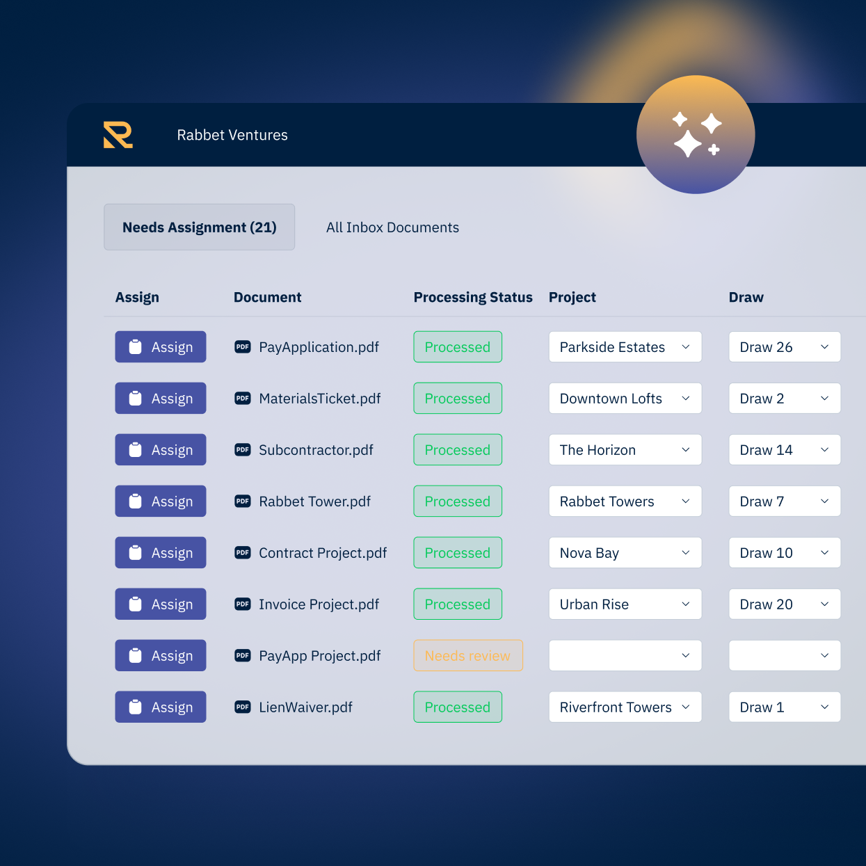Click the Needs review status badge
Image resolution: width=866 pixels, height=866 pixels.
point(468,655)
